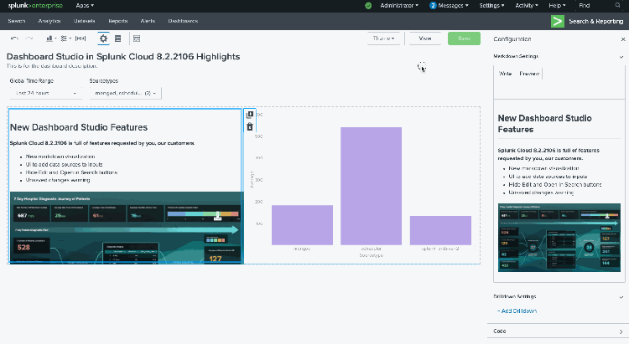Click the undo arrow icon in toolbar
629x344 pixels.
point(14,39)
